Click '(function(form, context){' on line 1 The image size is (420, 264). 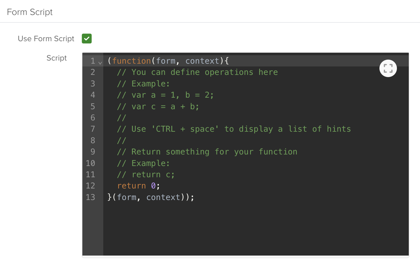[x=168, y=61]
